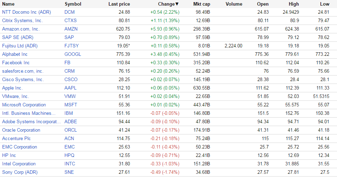Click the Last price column header
The image size is (337, 178).
pyautogui.click(x=119, y=4)
